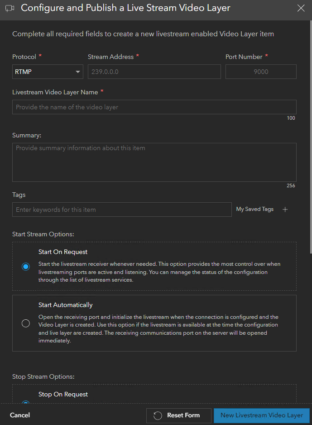Click the Start On Request option heading

pyautogui.click(x=63, y=252)
